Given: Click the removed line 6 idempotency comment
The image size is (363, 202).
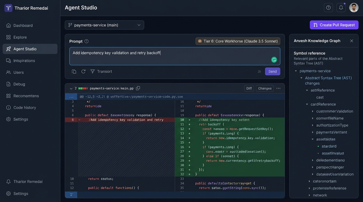Looking at the screenshot, I should (x=120, y=120).
